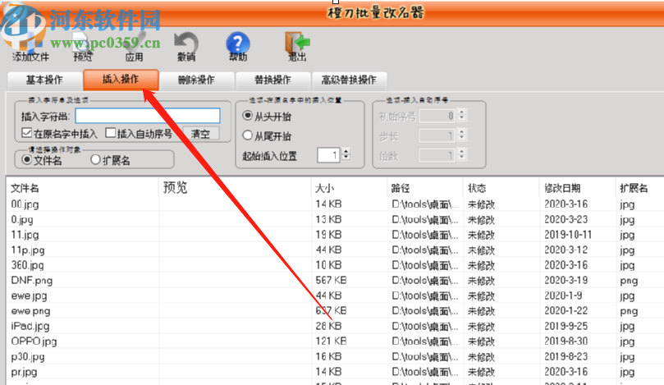Select the 插入操作 tab

point(121,79)
